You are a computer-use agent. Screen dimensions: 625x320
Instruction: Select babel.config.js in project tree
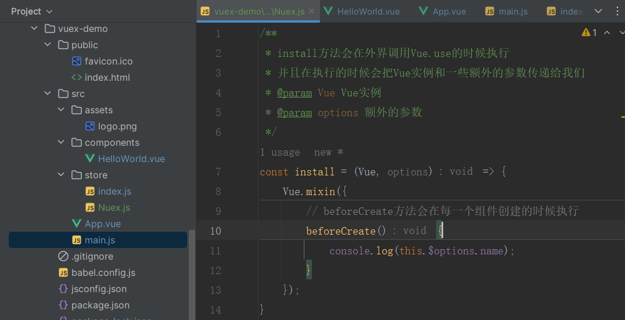(x=103, y=272)
